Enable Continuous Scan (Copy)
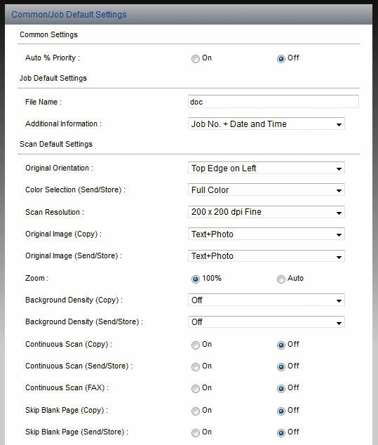 [x=196, y=345]
